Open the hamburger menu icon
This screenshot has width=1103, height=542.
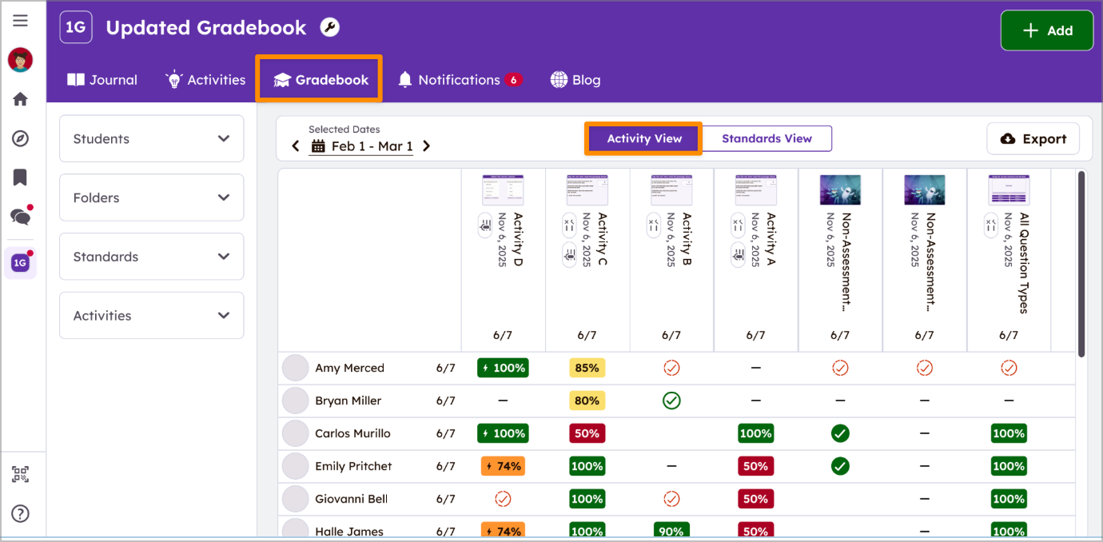(x=20, y=21)
